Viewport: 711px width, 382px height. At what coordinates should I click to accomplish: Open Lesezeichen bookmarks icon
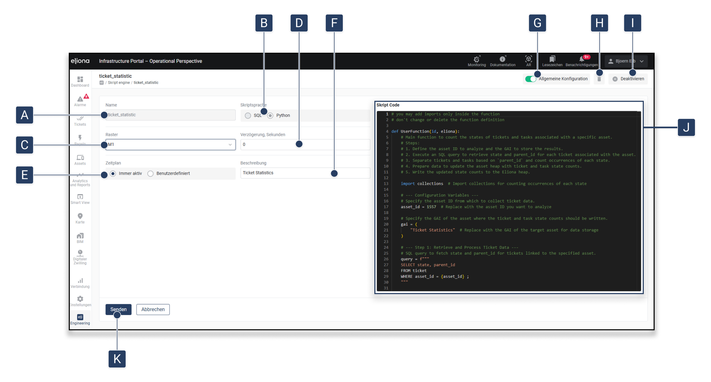coord(552,59)
